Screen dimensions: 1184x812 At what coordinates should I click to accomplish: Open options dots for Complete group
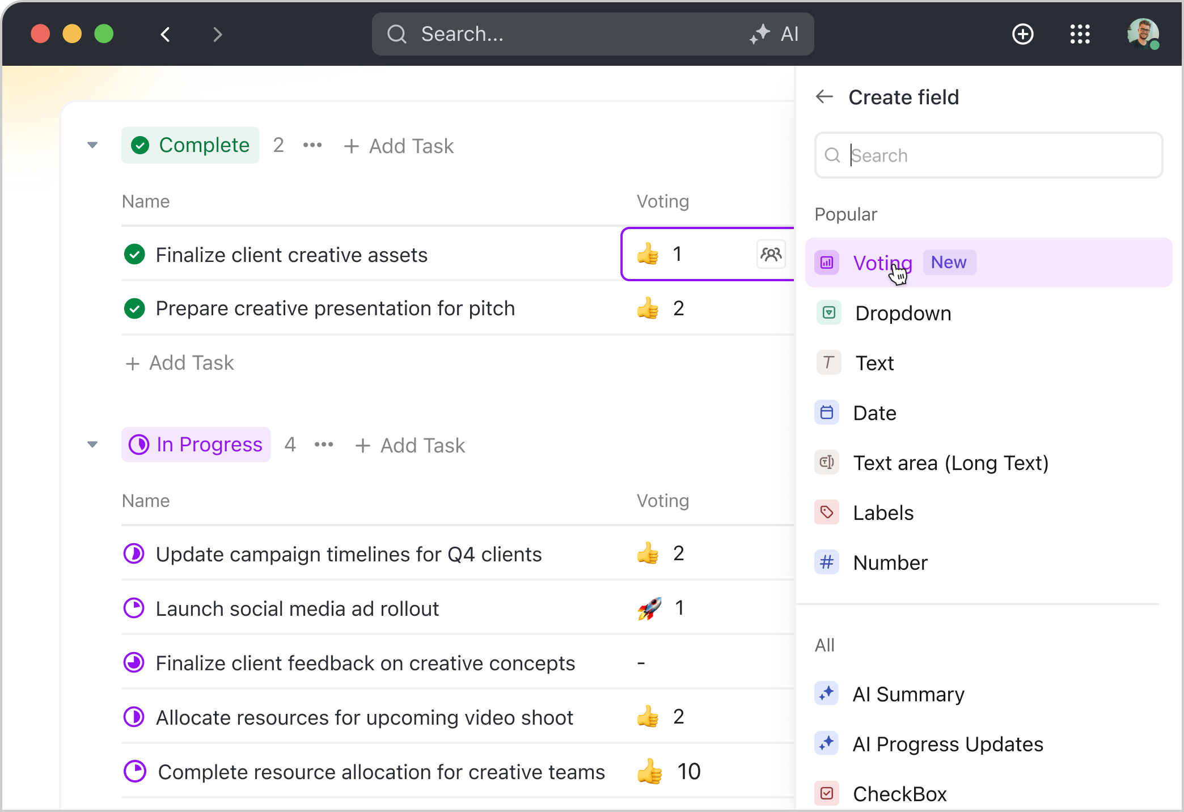(312, 145)
